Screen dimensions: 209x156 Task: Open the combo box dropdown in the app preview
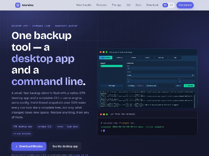[161, 75]
